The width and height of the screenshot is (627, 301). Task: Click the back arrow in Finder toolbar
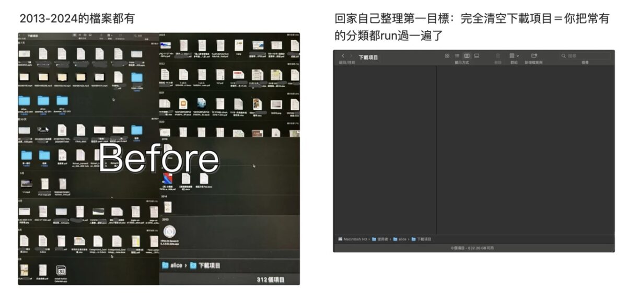343,56
